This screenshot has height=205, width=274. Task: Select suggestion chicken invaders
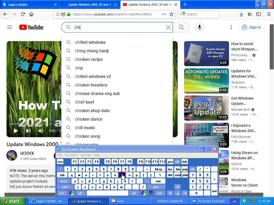click(x=117, y=85)
